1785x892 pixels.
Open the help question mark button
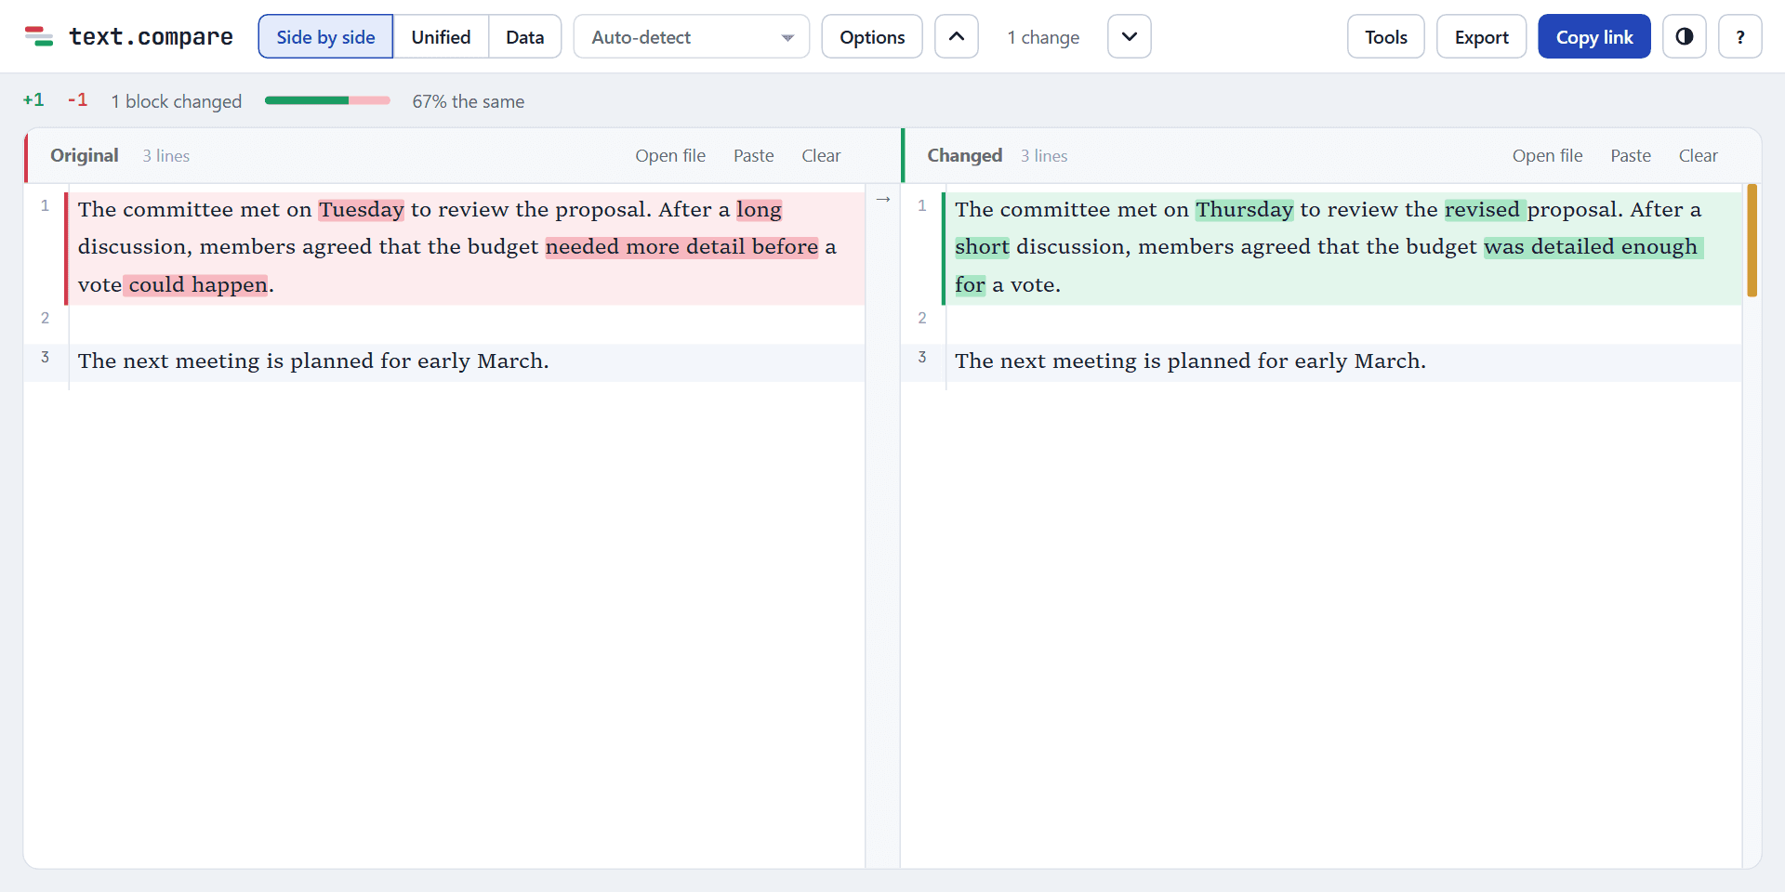pyautogui.click(x=1740, y=36)
